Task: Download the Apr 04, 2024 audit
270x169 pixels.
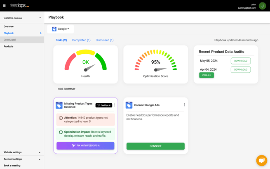Action: tap(241, 69)
